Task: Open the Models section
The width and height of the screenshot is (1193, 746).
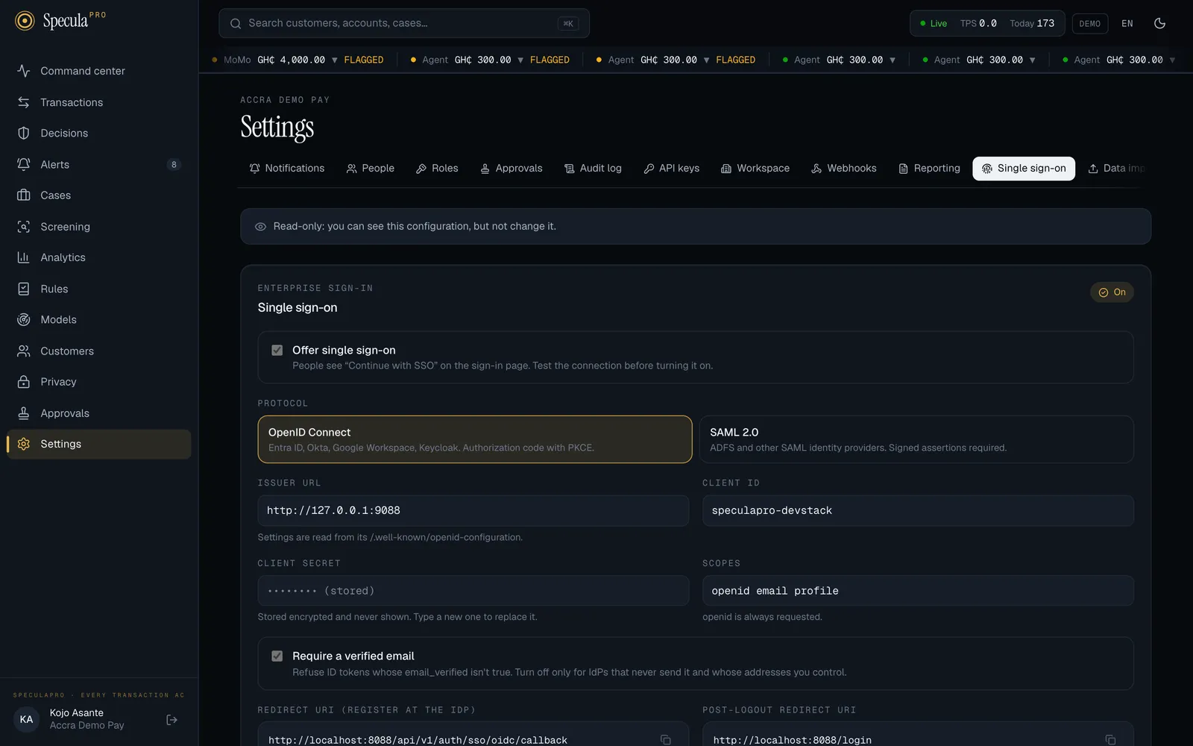Action: 98,319
